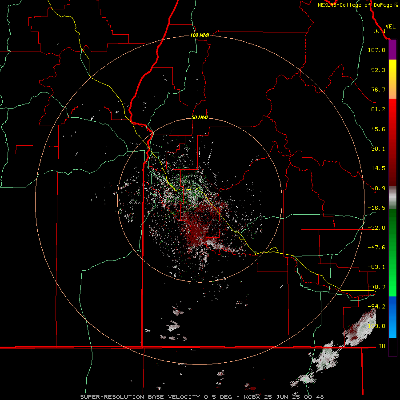
Task: Click the 30.1 value on velocity scale
Action: click(378, 149)
